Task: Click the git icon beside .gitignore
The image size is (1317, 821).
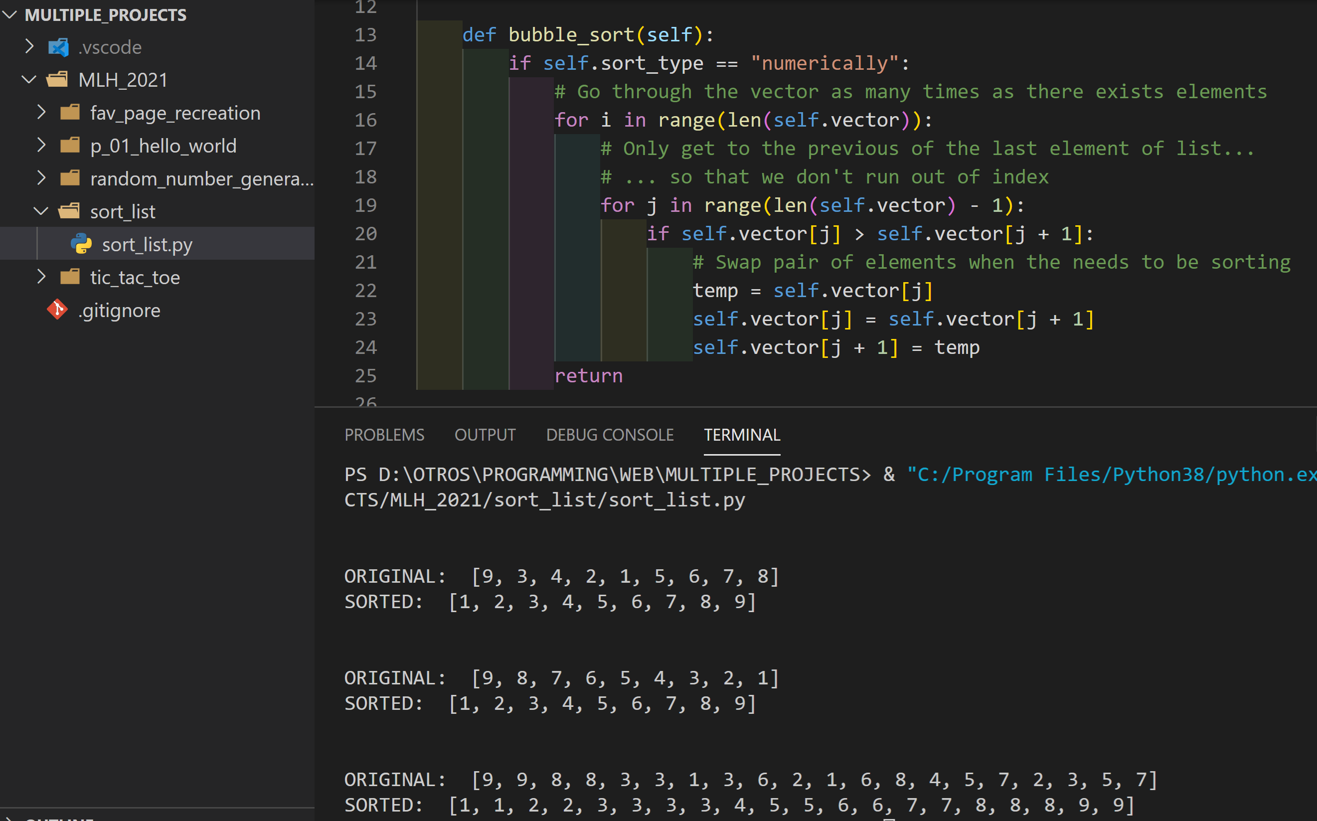Action: tap(57, 310)
